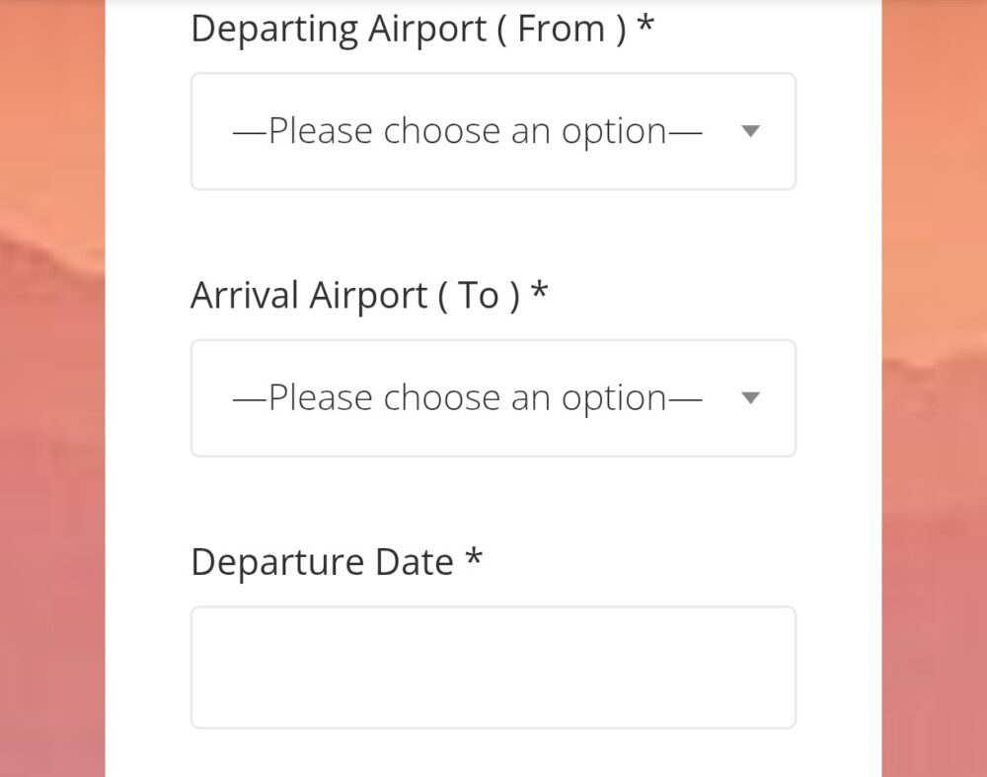Screen dimensions: 987x777
Task: Click the Departure Date label
Action: pyautogui.click(x=337, y=562)
